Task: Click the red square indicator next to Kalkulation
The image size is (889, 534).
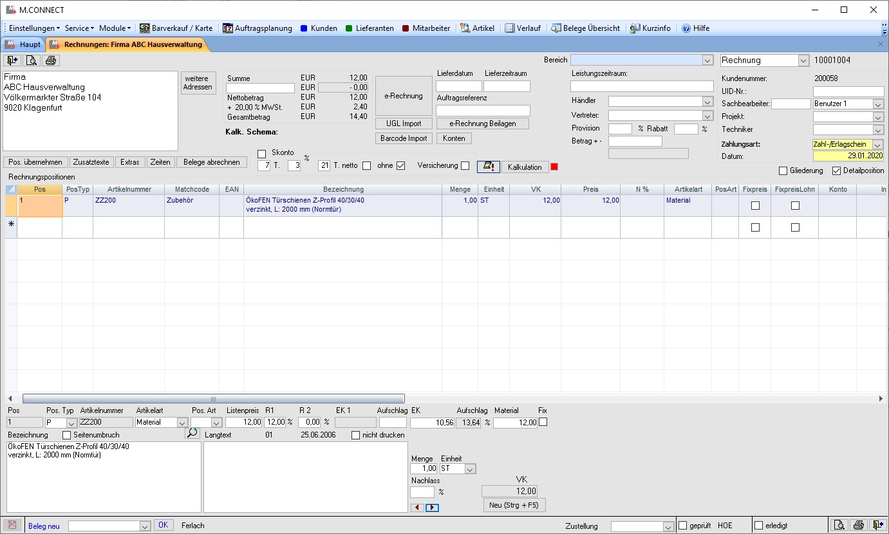Action: [554, 167]
